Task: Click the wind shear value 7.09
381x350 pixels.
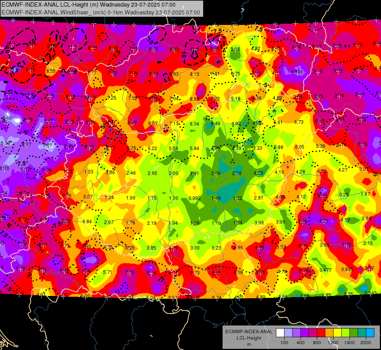Action: click(337, 45)
